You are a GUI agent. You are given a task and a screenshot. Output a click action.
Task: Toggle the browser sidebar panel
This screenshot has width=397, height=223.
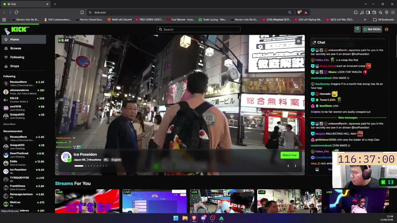[368, 12]
